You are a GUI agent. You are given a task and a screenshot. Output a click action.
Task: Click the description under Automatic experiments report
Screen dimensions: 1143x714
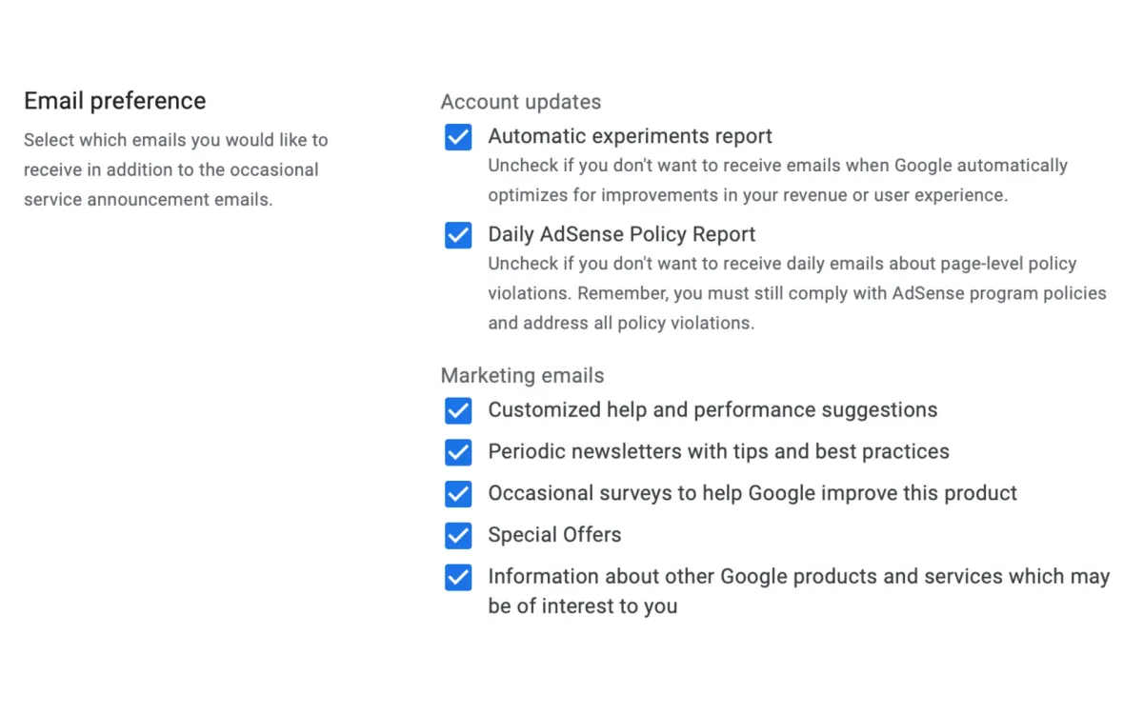[x=777, y=180]
